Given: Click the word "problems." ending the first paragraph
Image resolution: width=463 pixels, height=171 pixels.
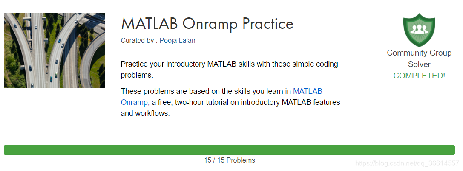Looking at the screenshot, I should click(137, 76).
